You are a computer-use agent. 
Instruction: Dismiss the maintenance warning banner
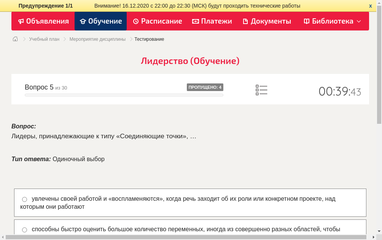click(370, 6)
